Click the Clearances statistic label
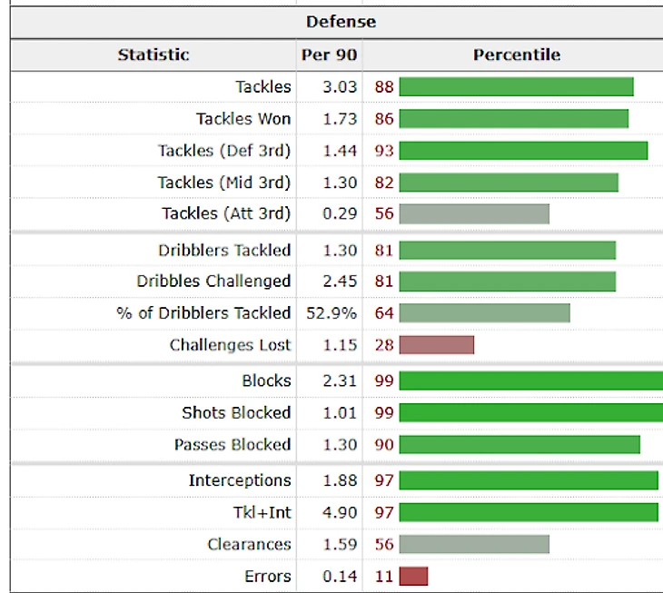This screenshot has height=593, width=663. pos(249,545)
